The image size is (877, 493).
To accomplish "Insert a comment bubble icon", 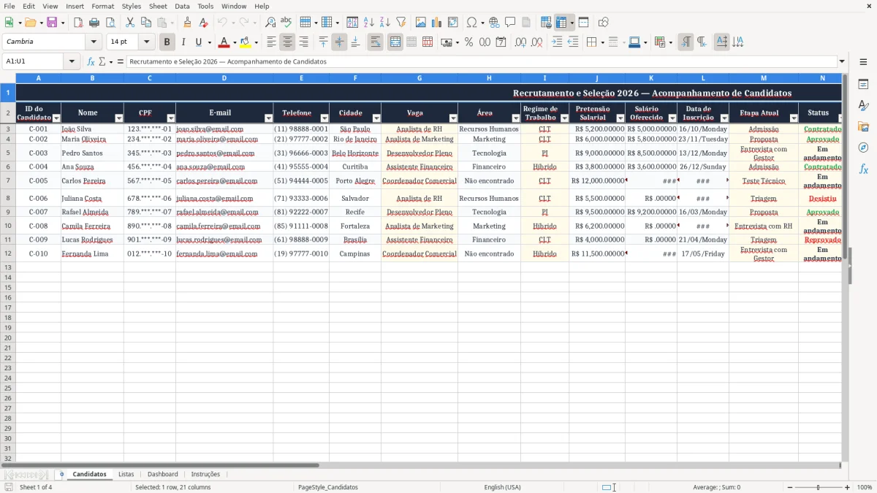I will pos(510,23).
